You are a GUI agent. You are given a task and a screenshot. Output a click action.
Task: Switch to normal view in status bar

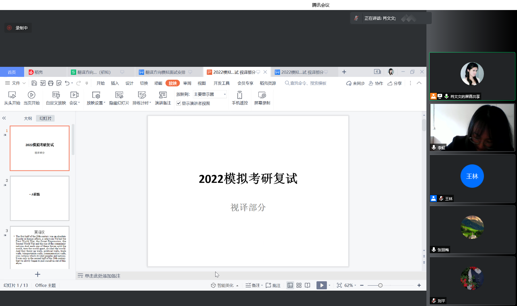pos(290,285)
